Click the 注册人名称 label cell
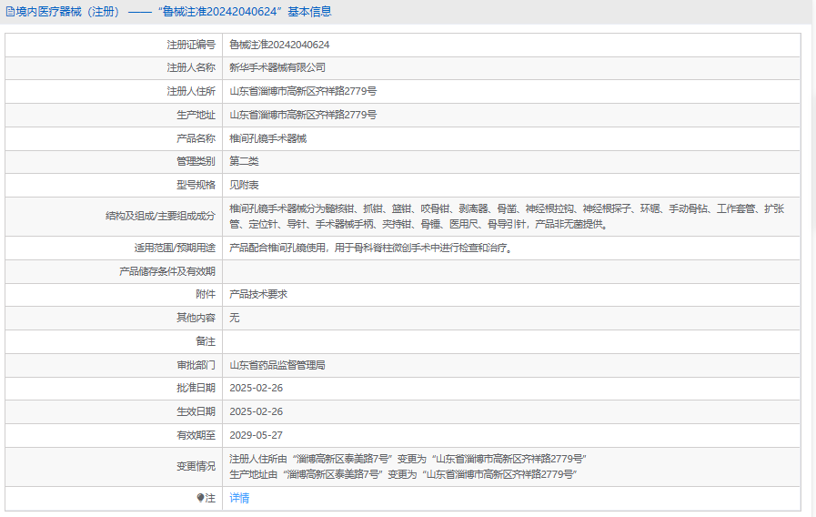The image size is (816, 517). [114, 67]
